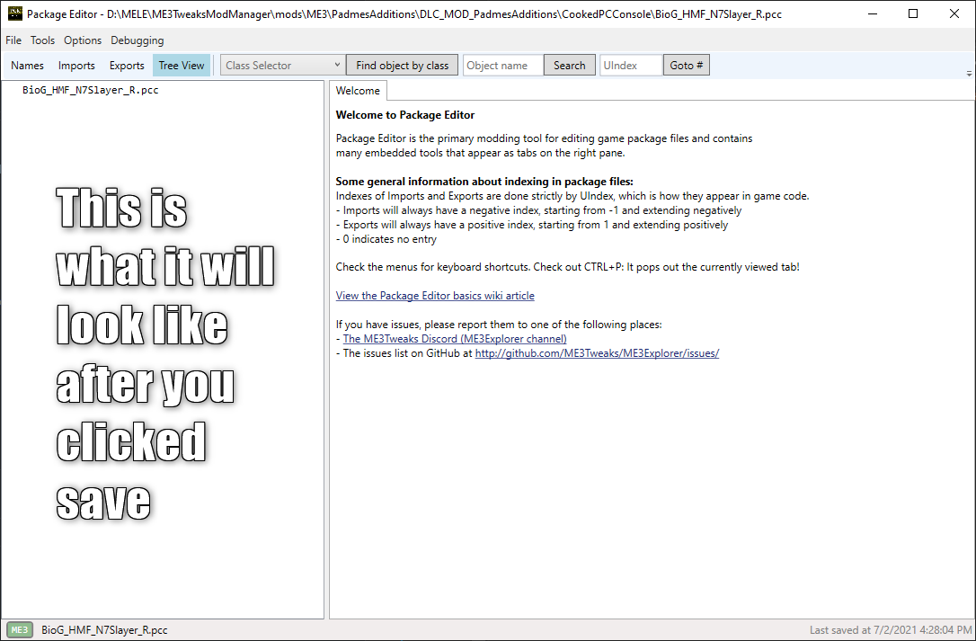Select the Welcome tab
Screen dimensions: 976x641
click(x=358, y=90)
